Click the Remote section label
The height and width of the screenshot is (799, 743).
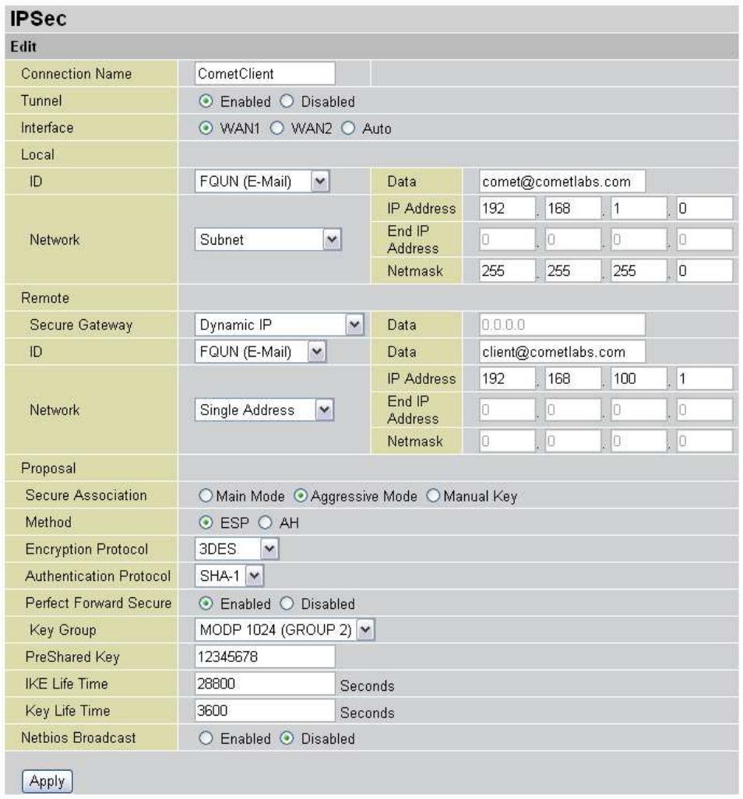[x=45, y=297]
